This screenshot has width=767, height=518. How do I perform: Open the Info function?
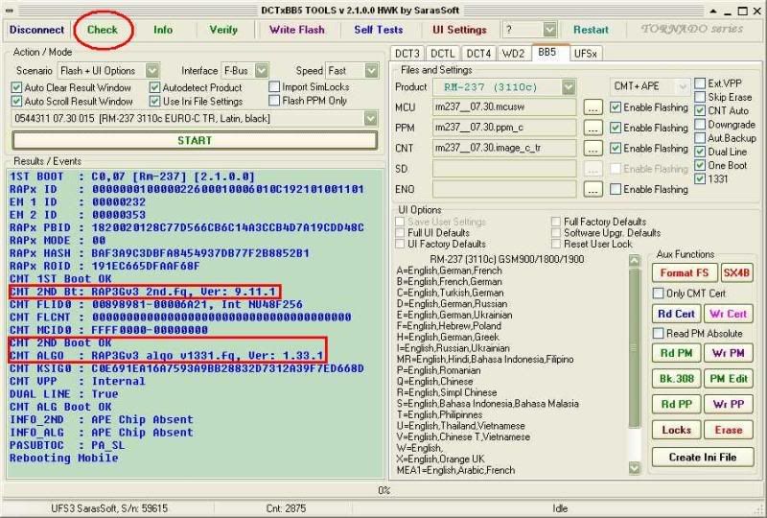click(163, 30)
